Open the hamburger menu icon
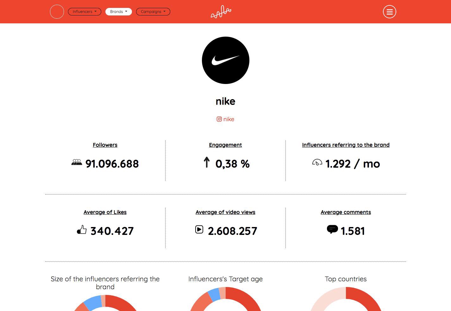Screen dimensions: 451x311 click(389, 12)
